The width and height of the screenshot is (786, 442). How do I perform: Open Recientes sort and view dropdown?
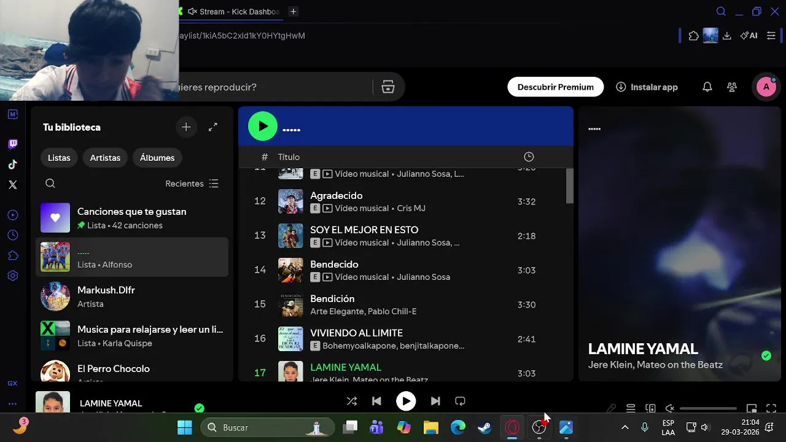[x=192, y=184]
